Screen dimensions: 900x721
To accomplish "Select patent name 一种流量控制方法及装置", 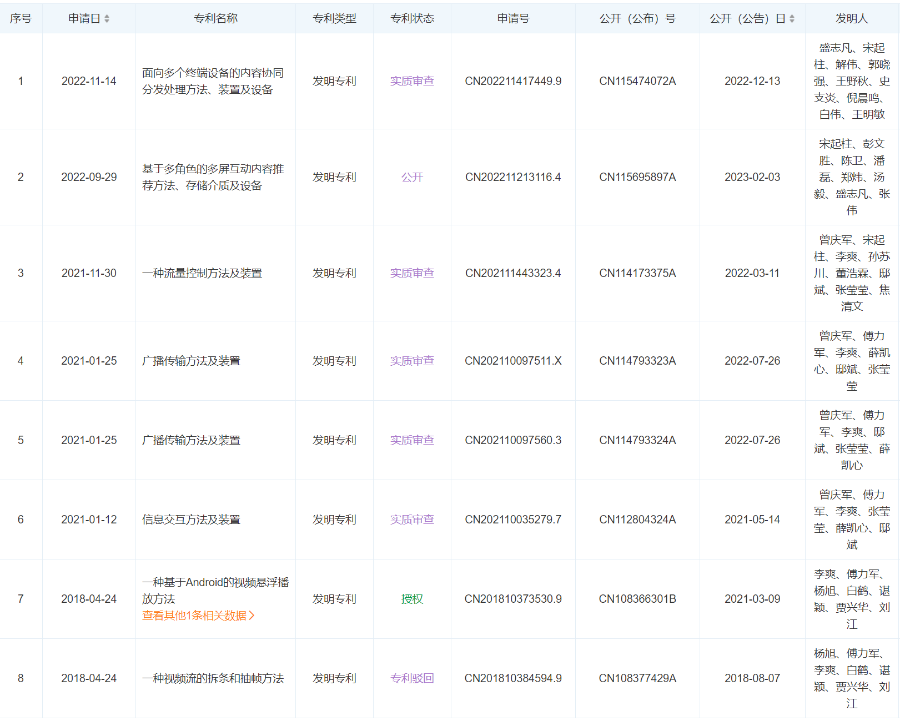I will 202,273.
